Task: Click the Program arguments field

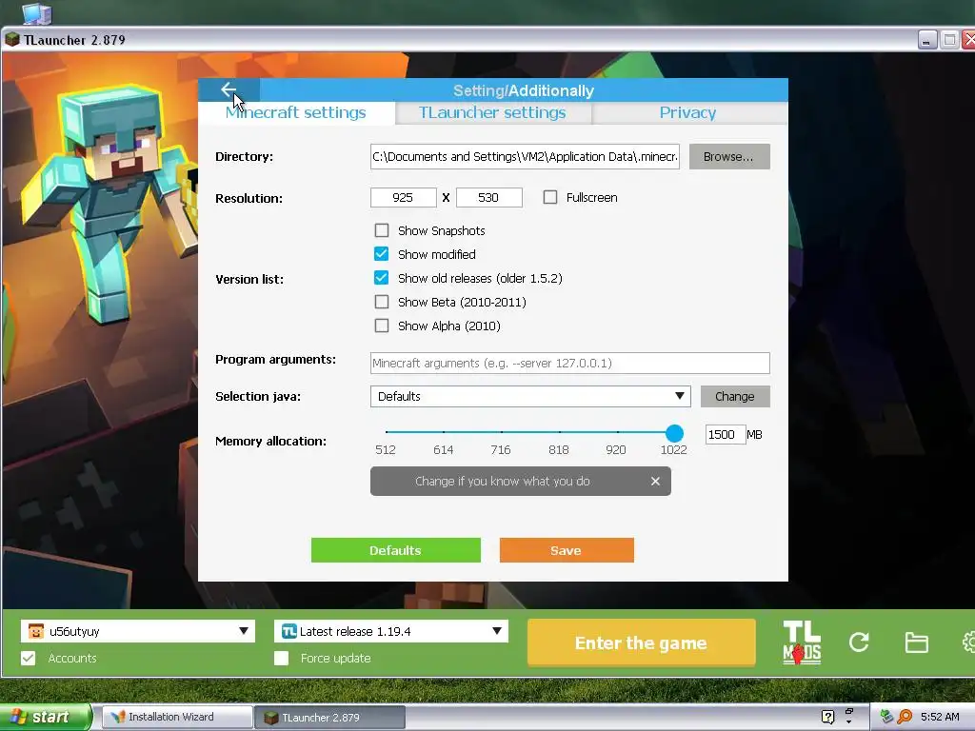Action: click(569, 363)
